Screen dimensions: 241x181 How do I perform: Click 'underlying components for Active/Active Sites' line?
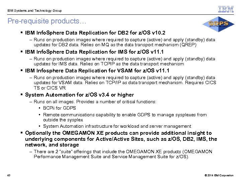point(121,139)
